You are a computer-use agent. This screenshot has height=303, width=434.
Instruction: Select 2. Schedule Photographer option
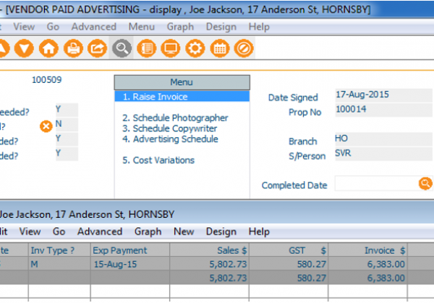(175, 118)
